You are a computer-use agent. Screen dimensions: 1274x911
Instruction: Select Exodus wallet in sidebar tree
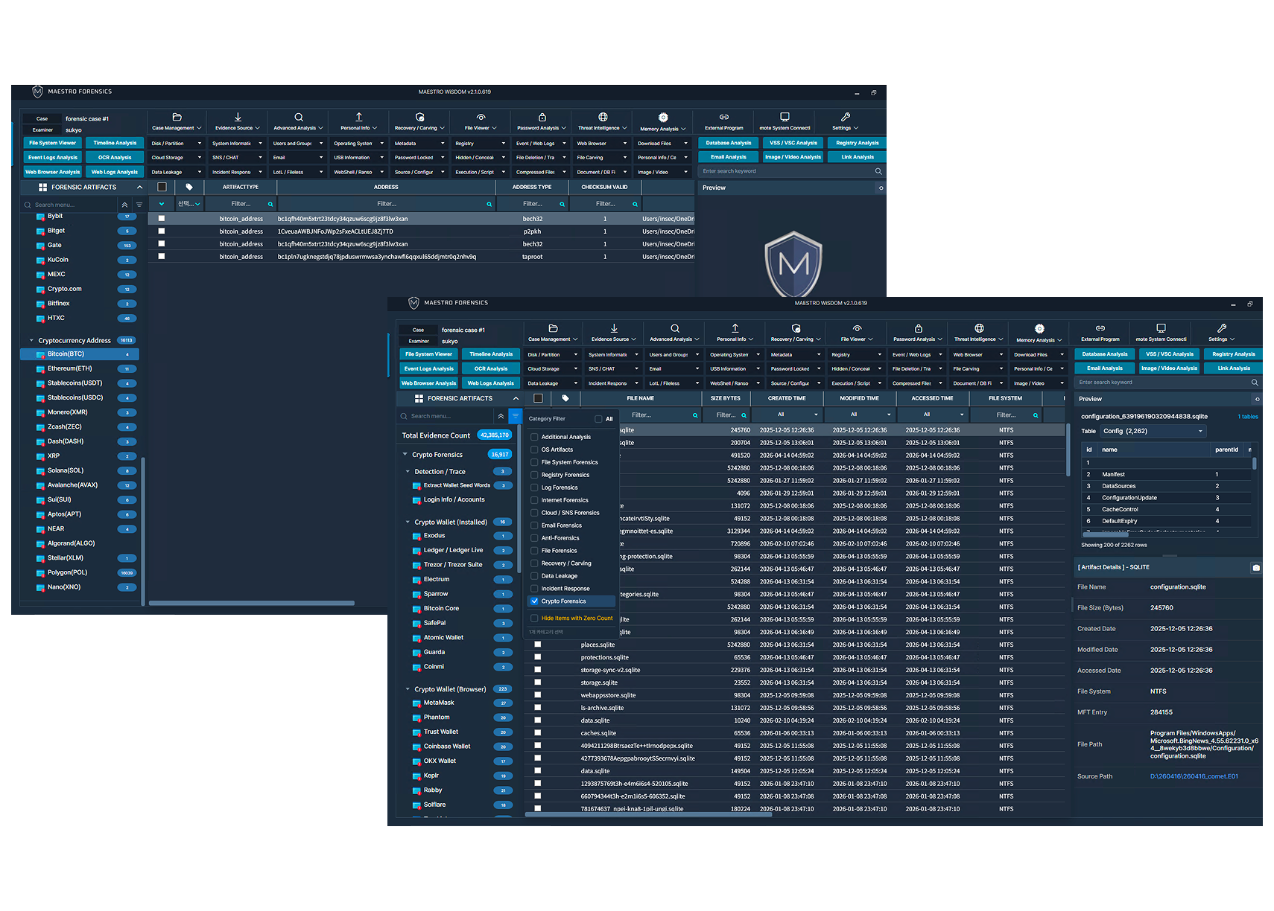(434, 536)
